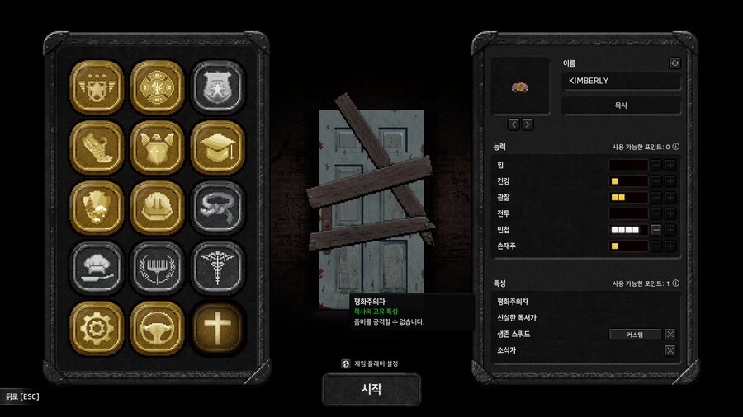Show next character appearance arrow
Screen dimensions: 743x417
pos(528,124)
